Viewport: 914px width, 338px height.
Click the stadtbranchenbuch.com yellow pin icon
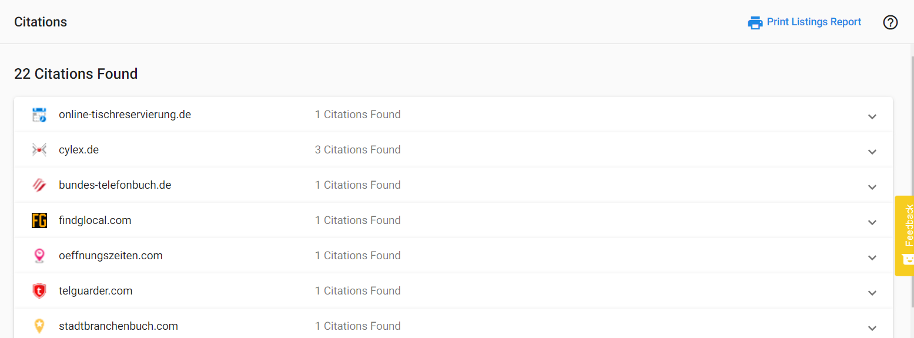(x=39, y=326)
